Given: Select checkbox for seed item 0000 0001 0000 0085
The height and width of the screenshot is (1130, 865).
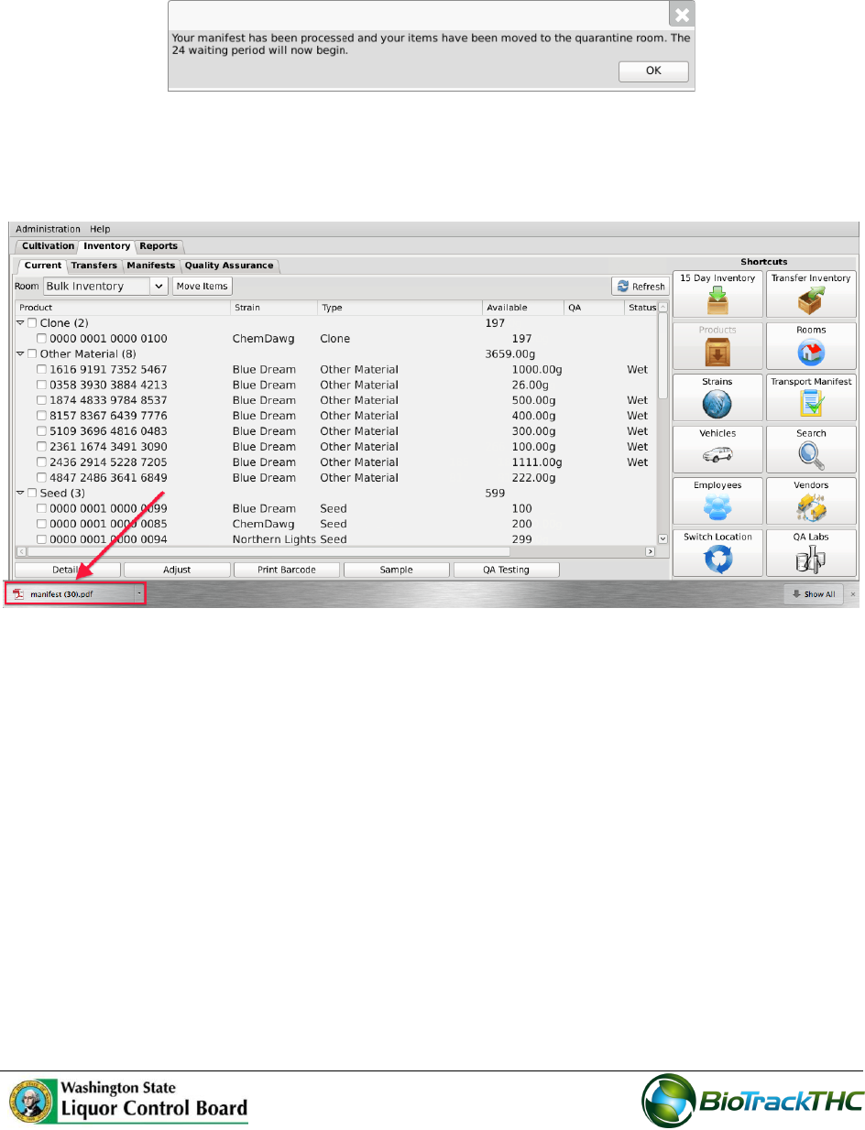Looking at the screenshot, I should coord(42,525).
